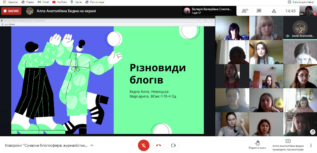Click the presentation status screen-share icon

point(288,141)
